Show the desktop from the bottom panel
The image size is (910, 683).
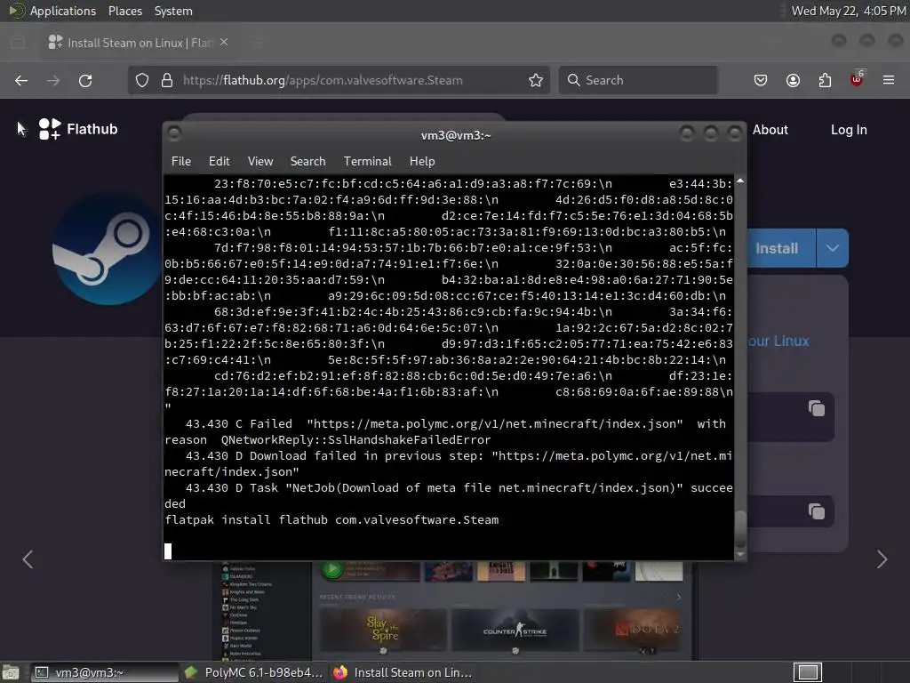pos(11,672)
